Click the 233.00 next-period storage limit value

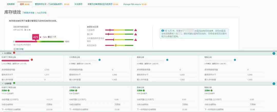tap(50, 109)
